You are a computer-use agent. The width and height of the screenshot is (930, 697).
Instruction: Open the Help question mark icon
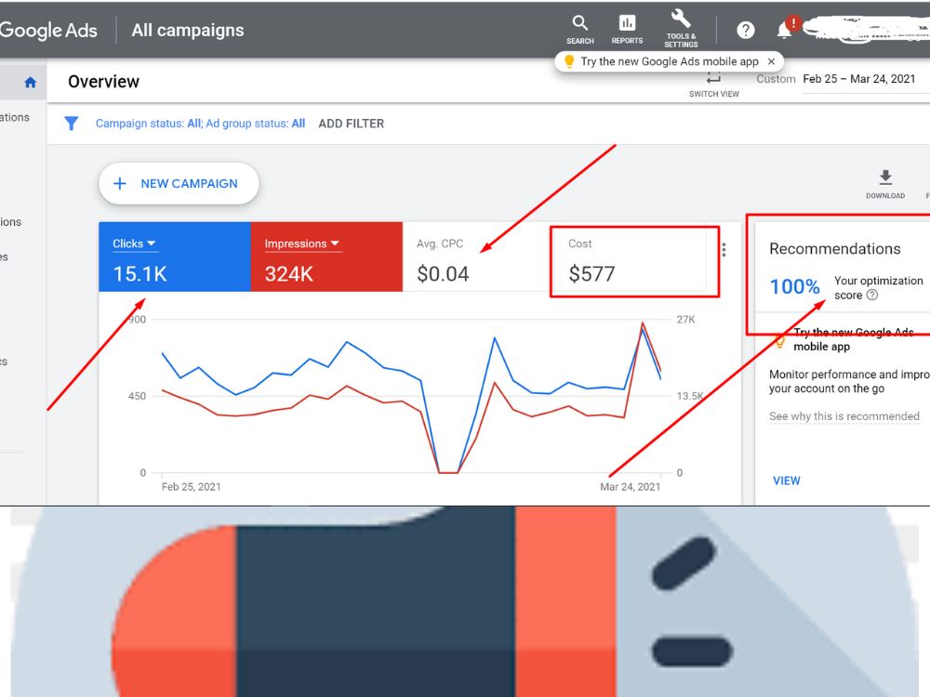click(746, 30)
